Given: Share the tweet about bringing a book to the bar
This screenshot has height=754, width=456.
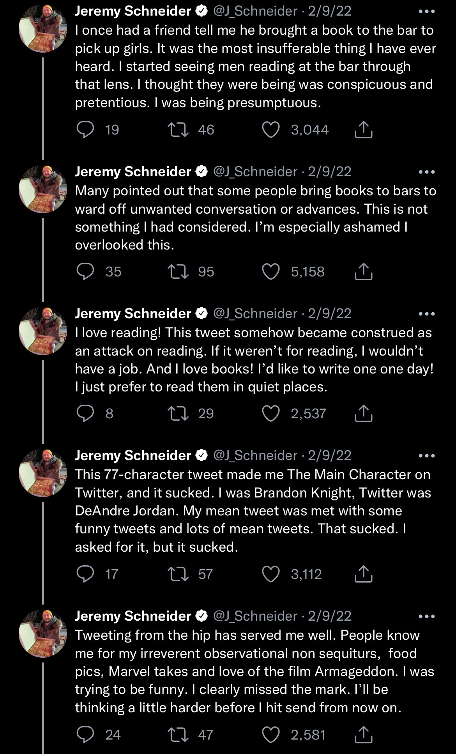Looking at the screenshot, I should click(x=363, y=130).
